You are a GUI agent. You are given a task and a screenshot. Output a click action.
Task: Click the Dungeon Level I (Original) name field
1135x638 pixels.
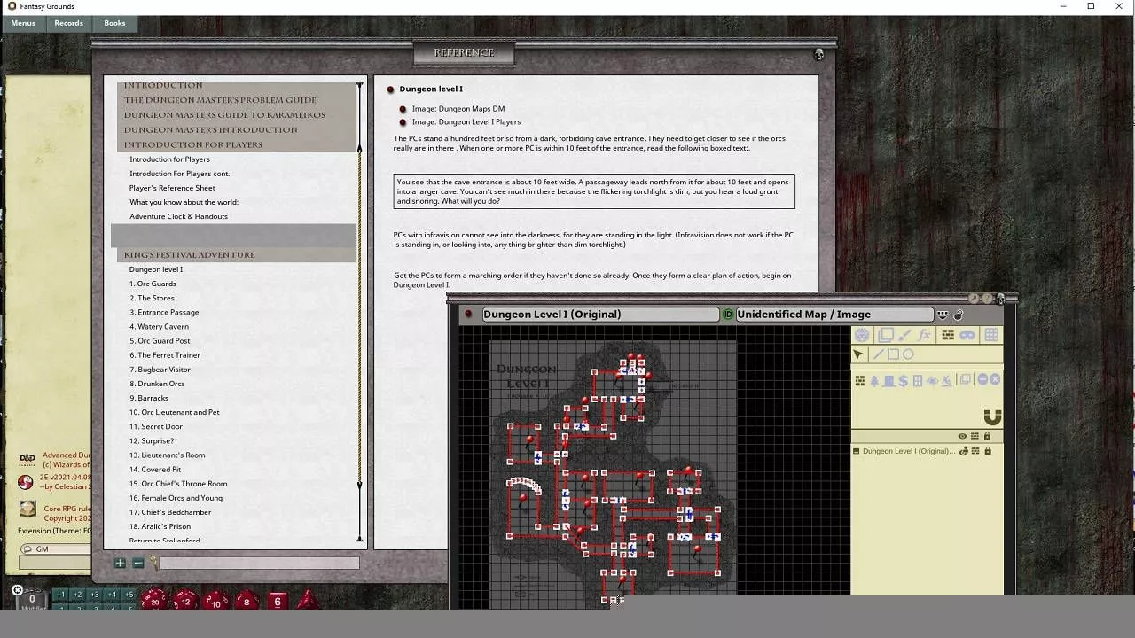point(600,315)
